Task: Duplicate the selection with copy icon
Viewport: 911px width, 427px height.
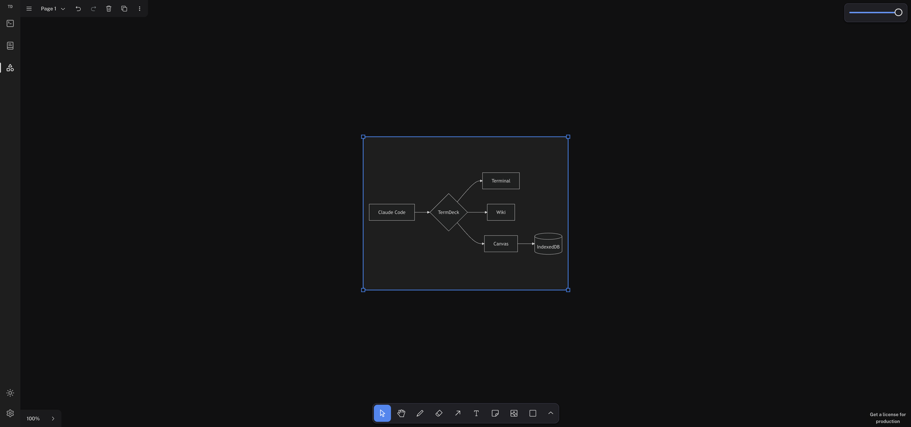Action: (124, 9)
